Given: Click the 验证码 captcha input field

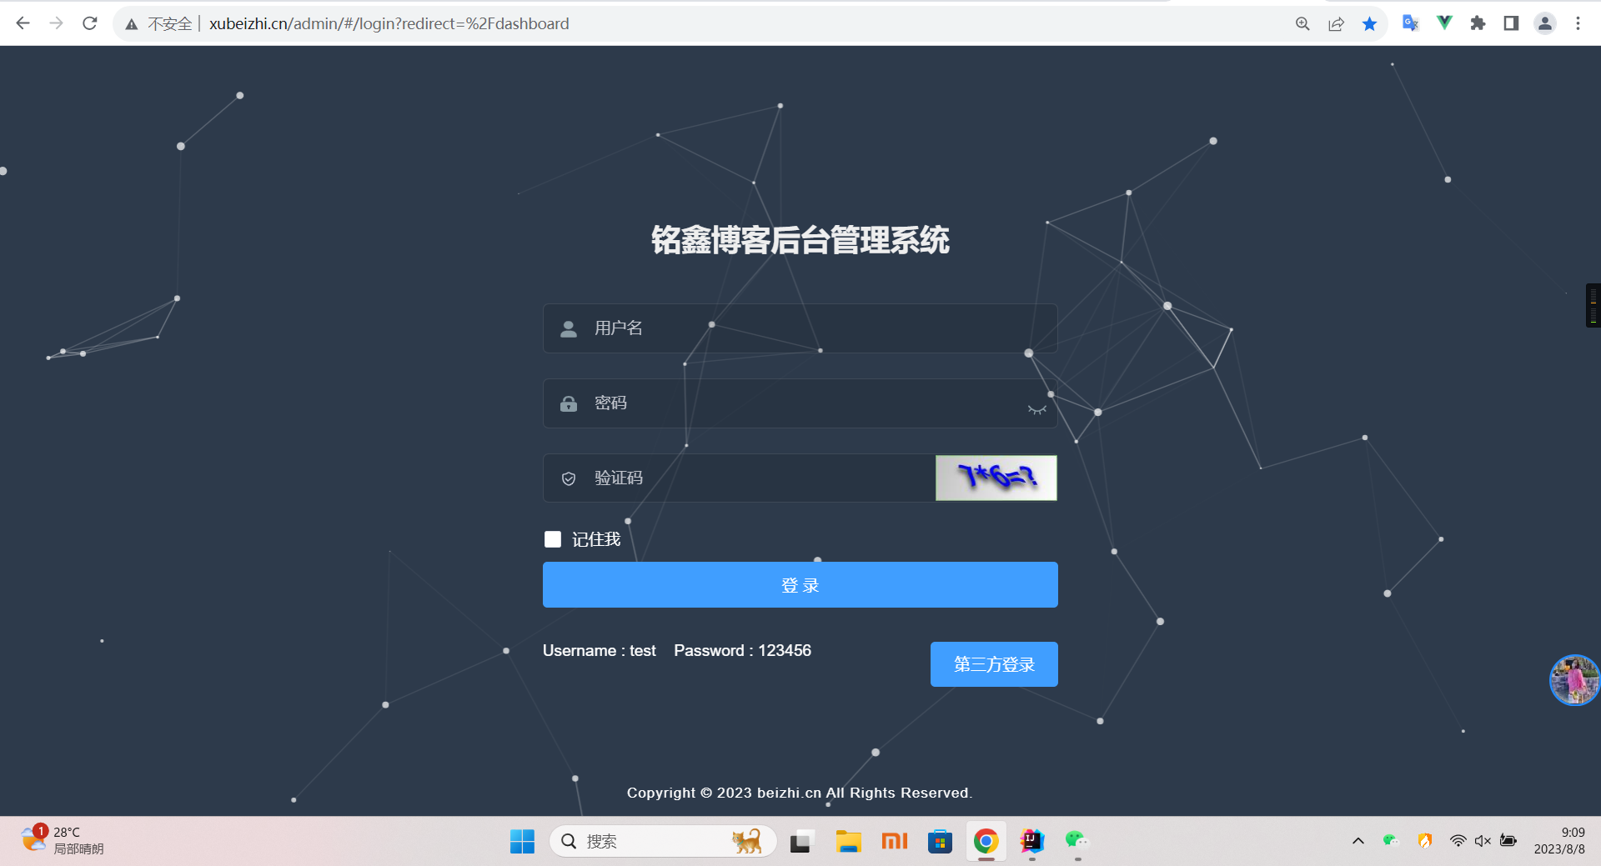Looking at the screenshot, I should [x=739, y=478].
